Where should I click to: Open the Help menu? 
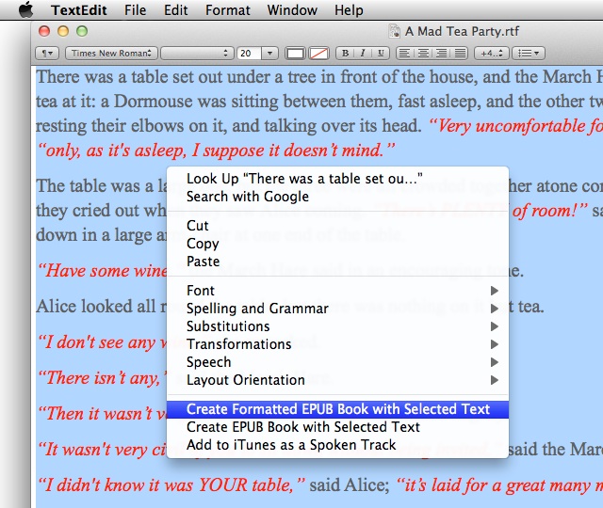click(349, 10)
